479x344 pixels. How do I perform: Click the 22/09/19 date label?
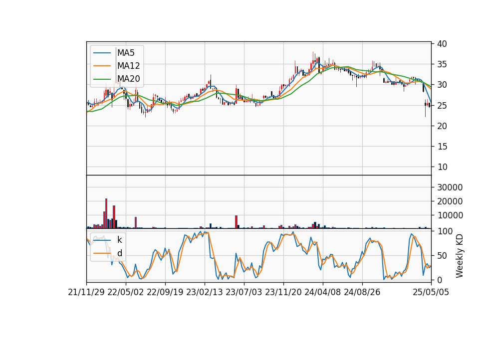pyautogui.click(x=165, y=292)
